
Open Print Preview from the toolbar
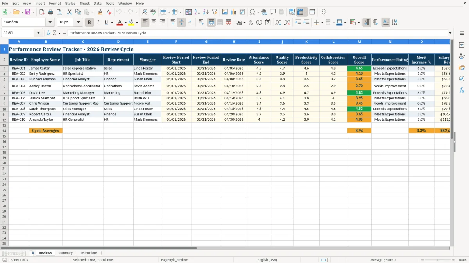tap(59, 12)
